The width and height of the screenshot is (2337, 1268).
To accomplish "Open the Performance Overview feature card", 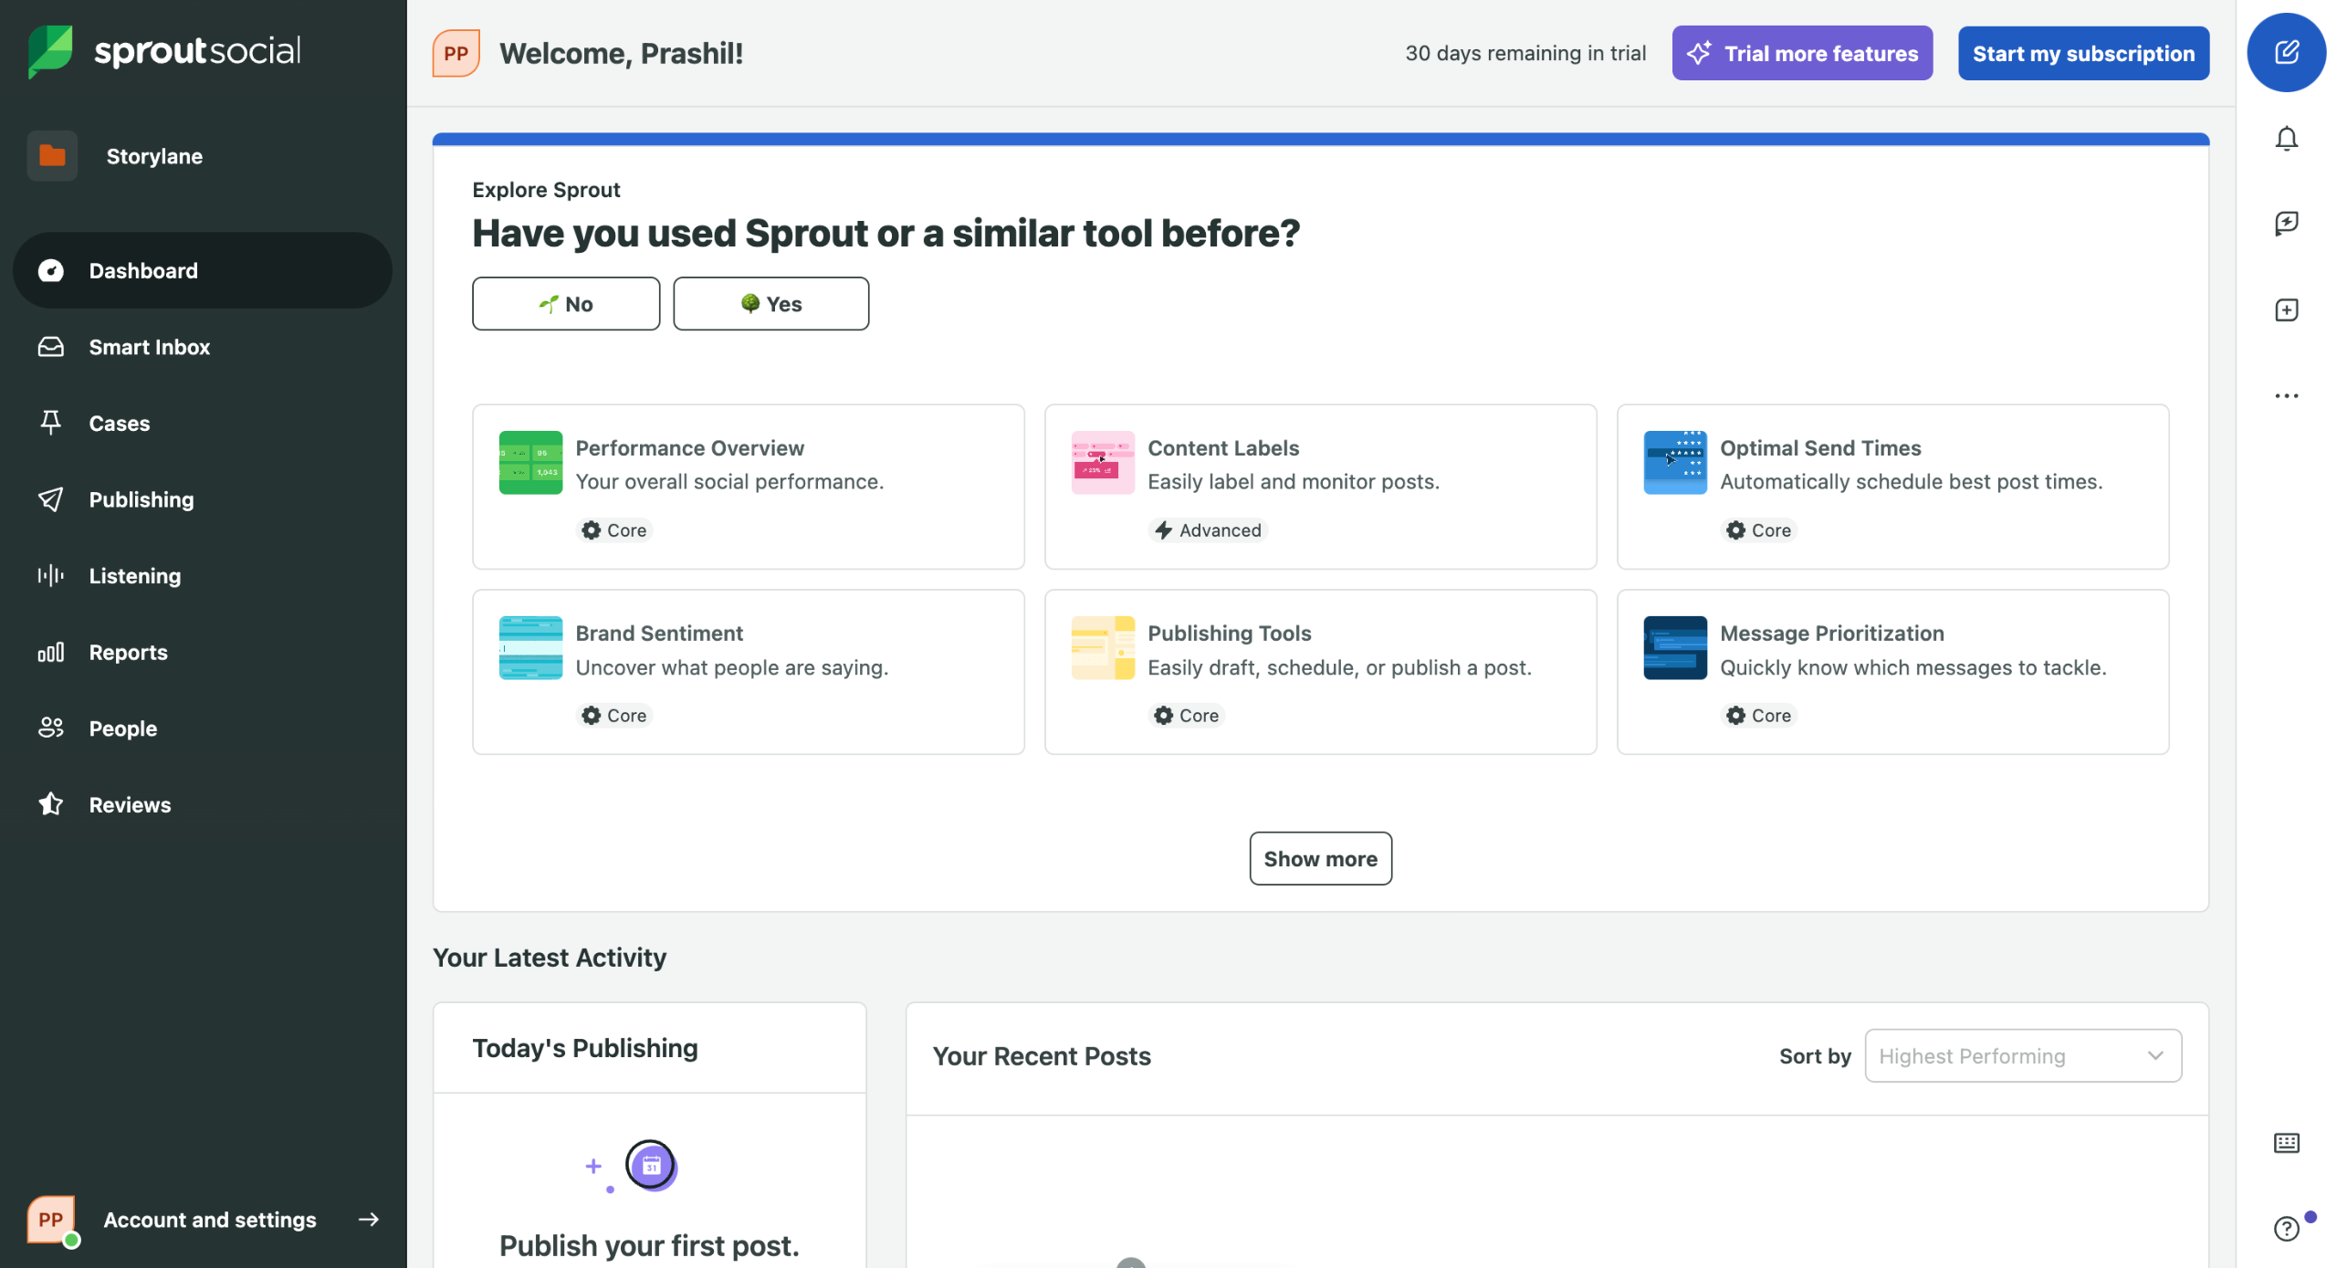I will pos(748,487).
